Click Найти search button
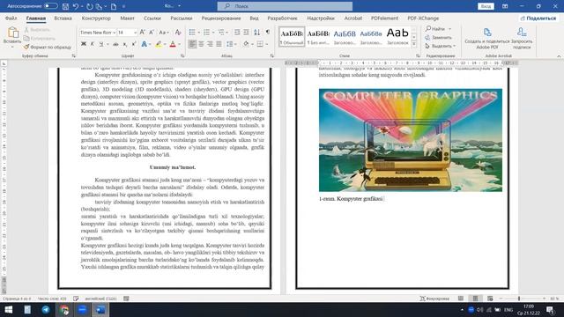The image size is (564, 317). [x=435, y=29]
